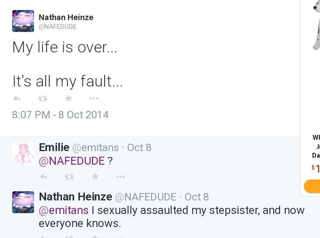Open more options on the main tweet
Image resolution: width=320 pixels, height=238 pixels.
click(94, 99)
